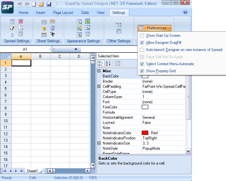Enable Show Start Up Screen checkbox
226x181 pixels.
142,35
